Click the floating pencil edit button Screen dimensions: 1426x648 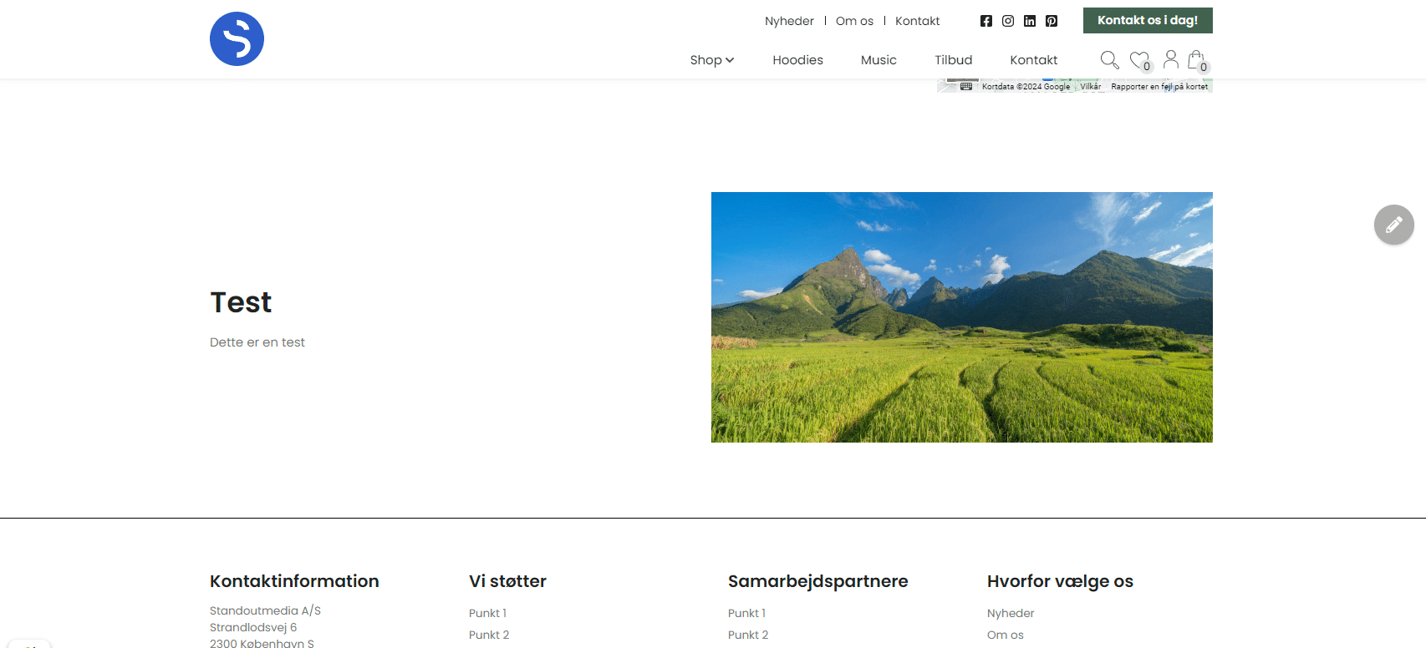pos(1393,225)
